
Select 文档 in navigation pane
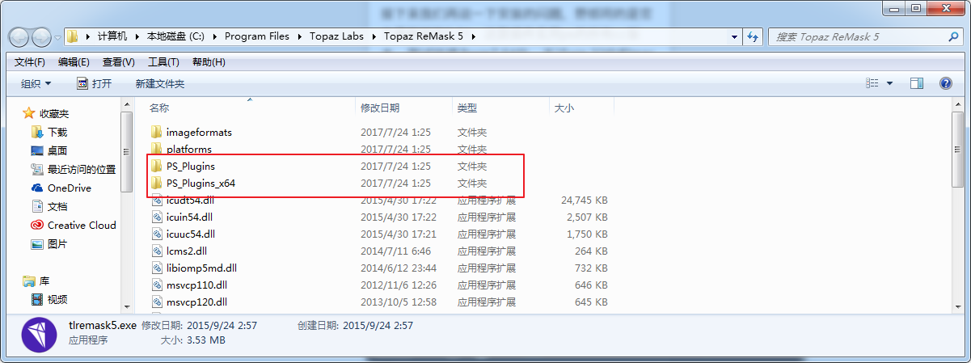coord(57,206)
